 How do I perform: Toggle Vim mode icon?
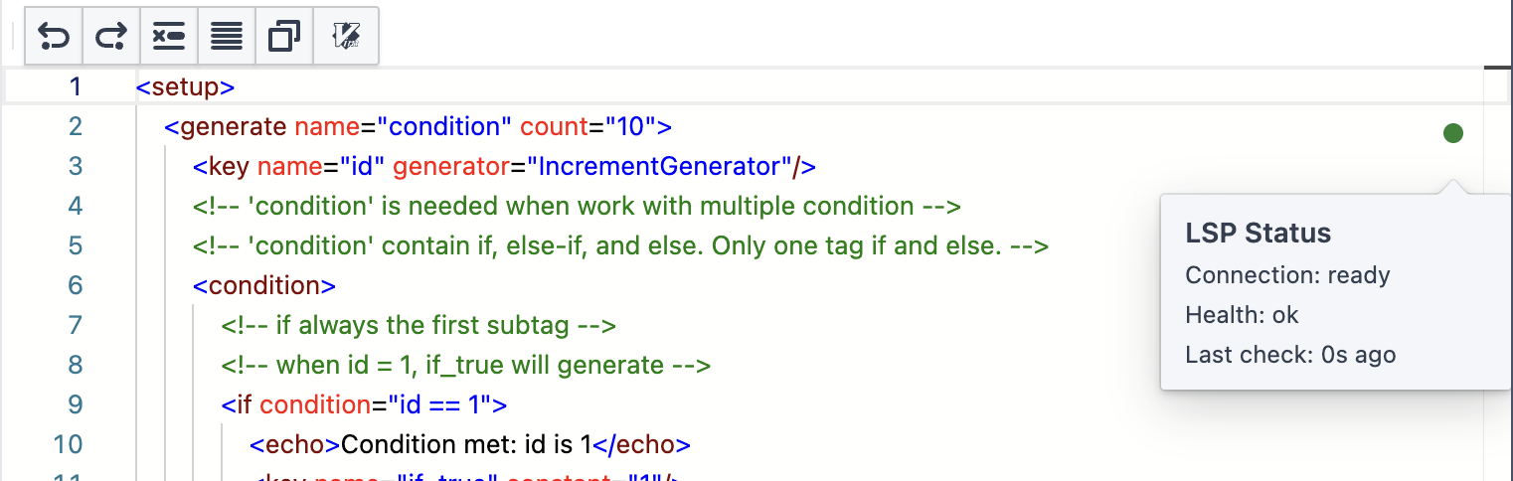pos(346,38)
